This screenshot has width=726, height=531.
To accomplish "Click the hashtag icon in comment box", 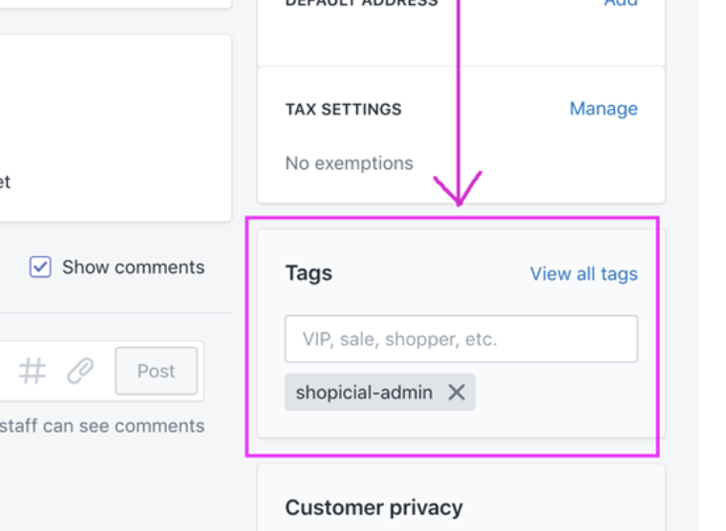I will click(32, 371).
